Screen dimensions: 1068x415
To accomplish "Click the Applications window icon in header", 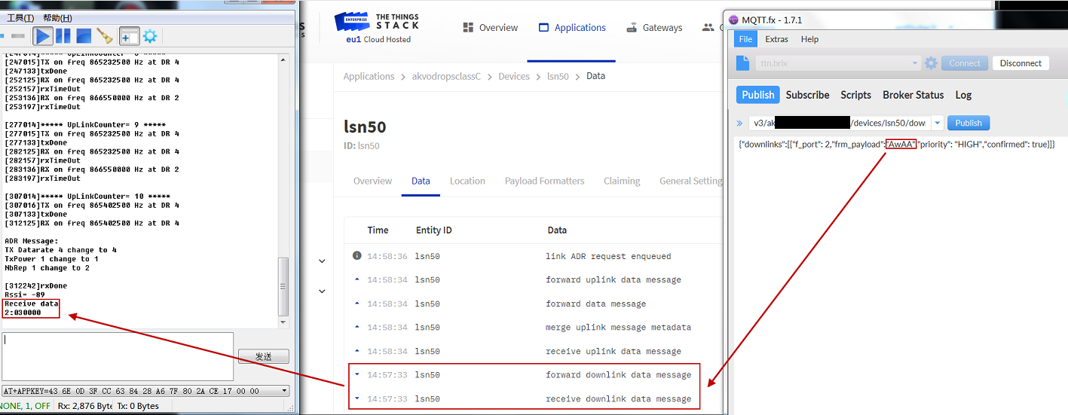I will pyautogui.click(x=544, y=28).
